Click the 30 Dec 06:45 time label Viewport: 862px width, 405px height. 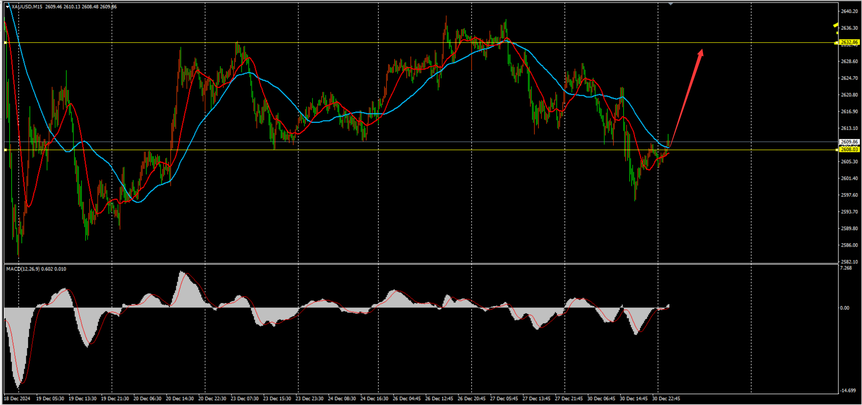(x=601, y=399)
